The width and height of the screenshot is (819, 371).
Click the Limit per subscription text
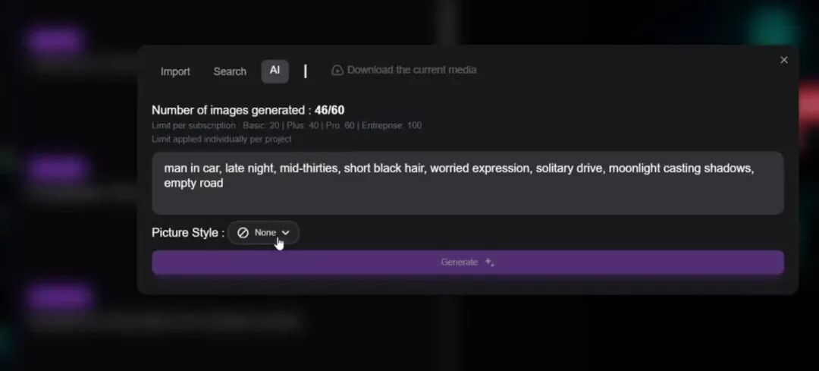click(194, 125)
